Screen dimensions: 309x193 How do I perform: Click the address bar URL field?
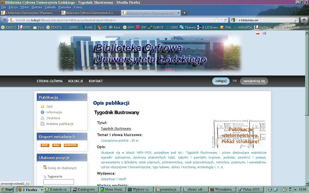pyautogui.click(x=114, y=20)
